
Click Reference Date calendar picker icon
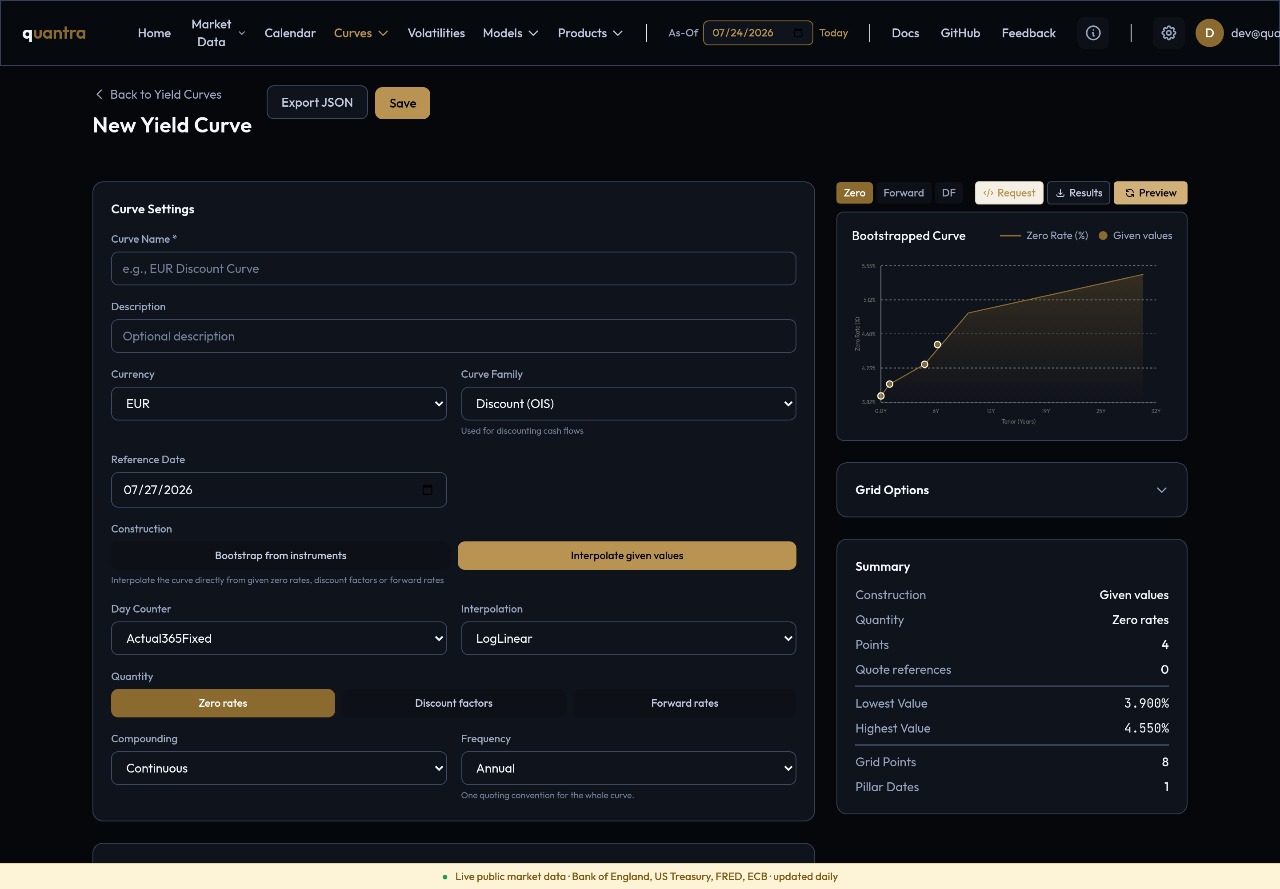coord(427,490)
